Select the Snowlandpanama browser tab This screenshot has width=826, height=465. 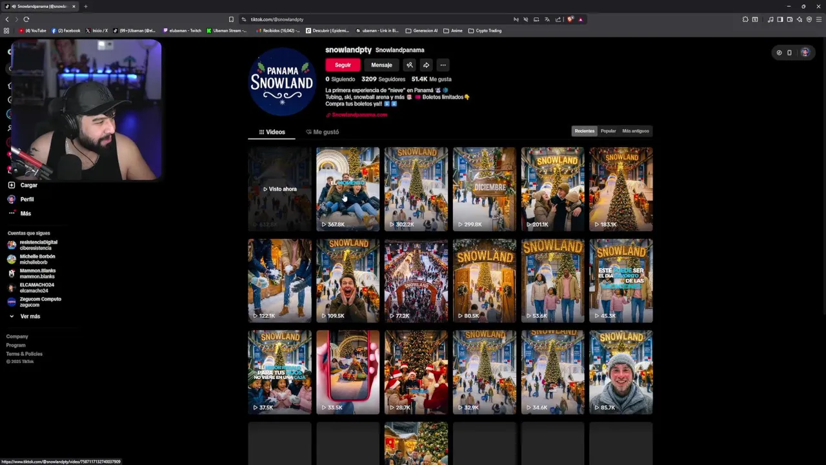[x=41, y=6]
